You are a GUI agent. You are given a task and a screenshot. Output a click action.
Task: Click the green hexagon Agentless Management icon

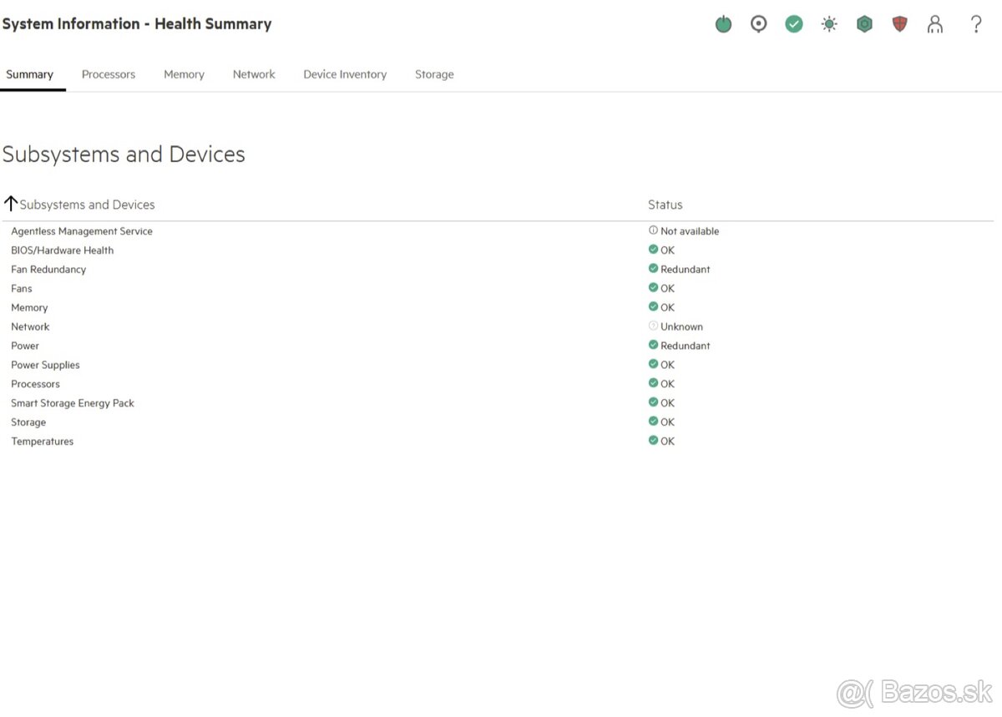[864, 24]
